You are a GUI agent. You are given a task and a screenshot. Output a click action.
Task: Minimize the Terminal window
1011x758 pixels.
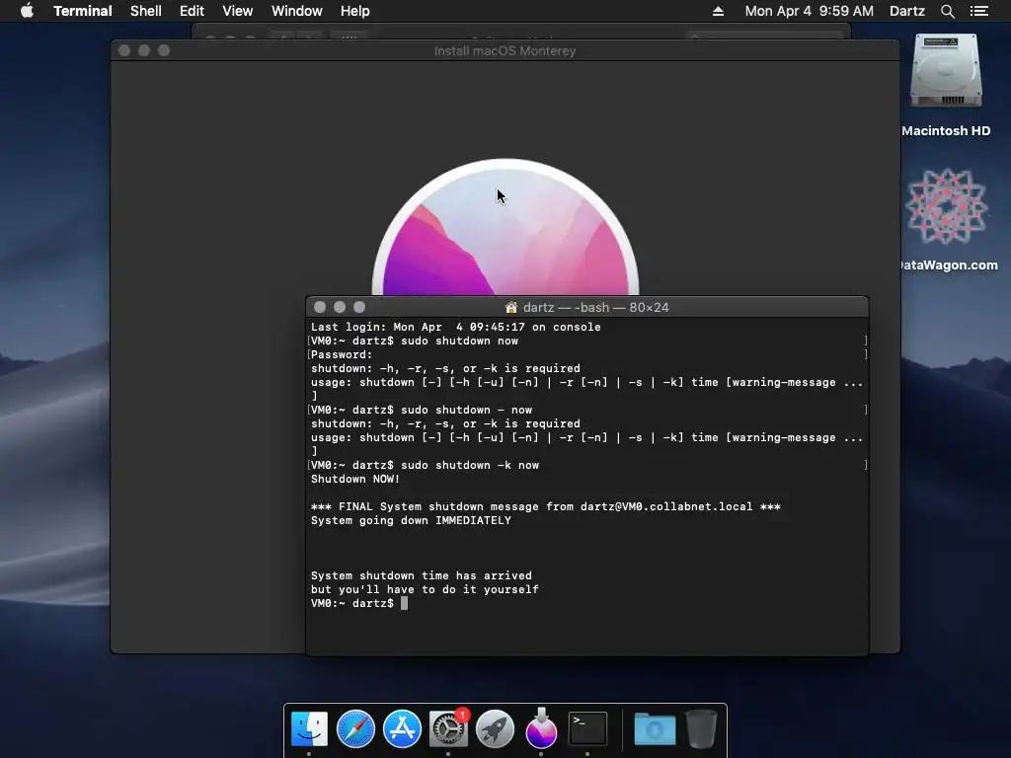(340, 308)
